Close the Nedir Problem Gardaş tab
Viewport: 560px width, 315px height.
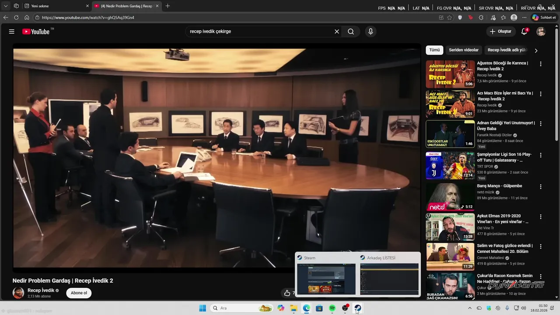(x=157, y=6)
